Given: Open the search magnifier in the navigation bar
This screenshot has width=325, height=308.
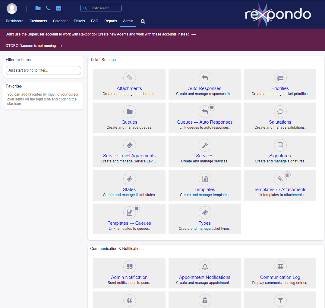Looking at the screenshot, I should 142,21.
